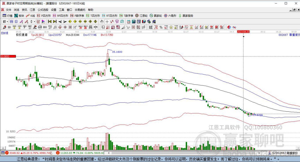This screenshot has width=300, height=162.
Task: Jump to last bar with skip-end icon
Action: click(55, 22)
